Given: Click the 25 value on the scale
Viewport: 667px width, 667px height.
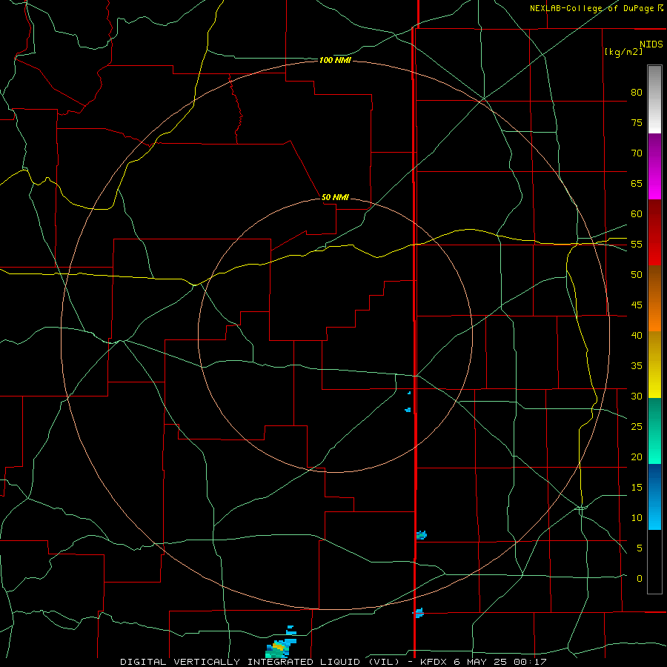Looking at the screenshot, I should (637, 426).
